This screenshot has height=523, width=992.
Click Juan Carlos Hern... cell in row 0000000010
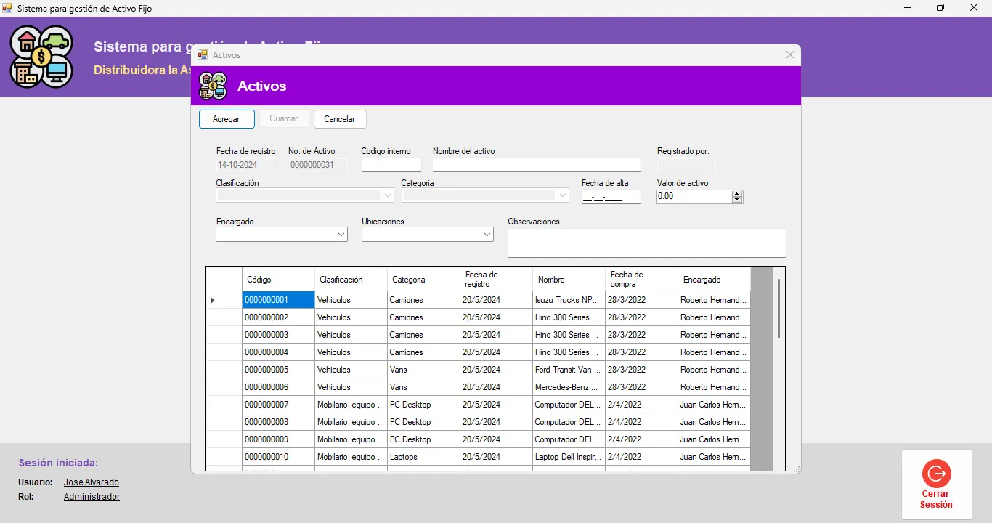(714, 457)
